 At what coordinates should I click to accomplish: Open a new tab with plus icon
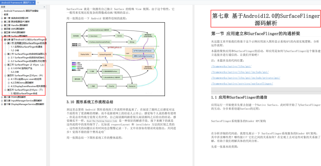click(38, 3)
